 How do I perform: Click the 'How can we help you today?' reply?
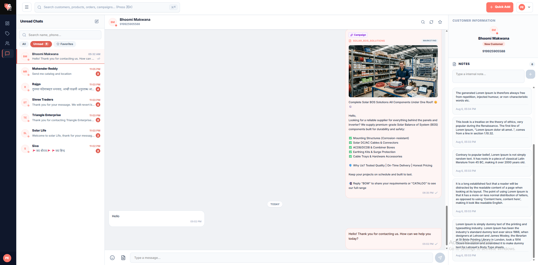click(x=393, y=239)
